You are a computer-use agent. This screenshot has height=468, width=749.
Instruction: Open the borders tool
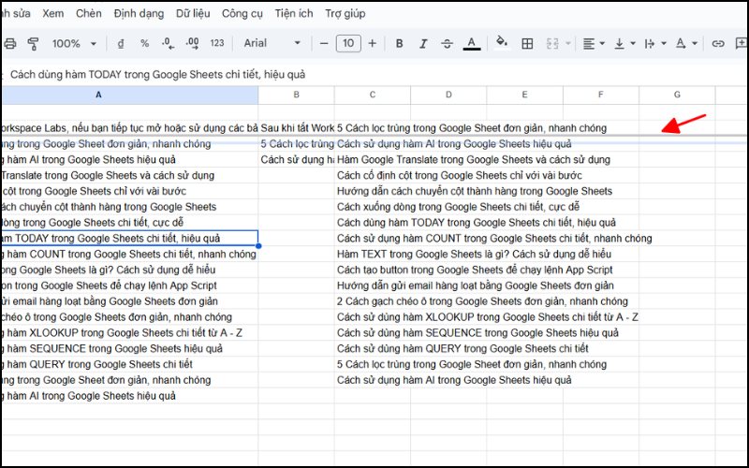pyautogui.click(x=527, y=43)
